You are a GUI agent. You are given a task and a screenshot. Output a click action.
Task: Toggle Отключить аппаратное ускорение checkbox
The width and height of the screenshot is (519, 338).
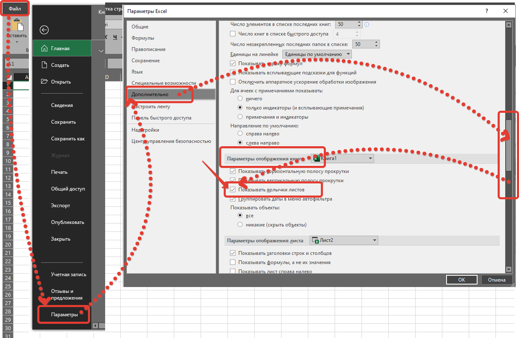233,82
